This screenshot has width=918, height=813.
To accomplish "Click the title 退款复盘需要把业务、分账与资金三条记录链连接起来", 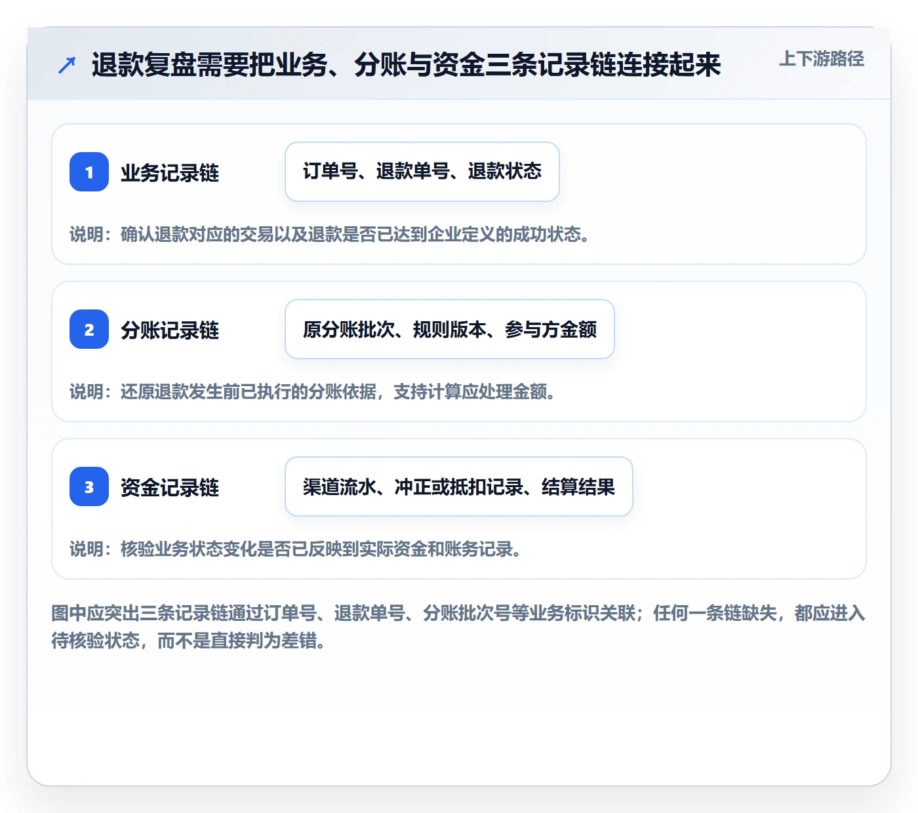I will point(407,65).
